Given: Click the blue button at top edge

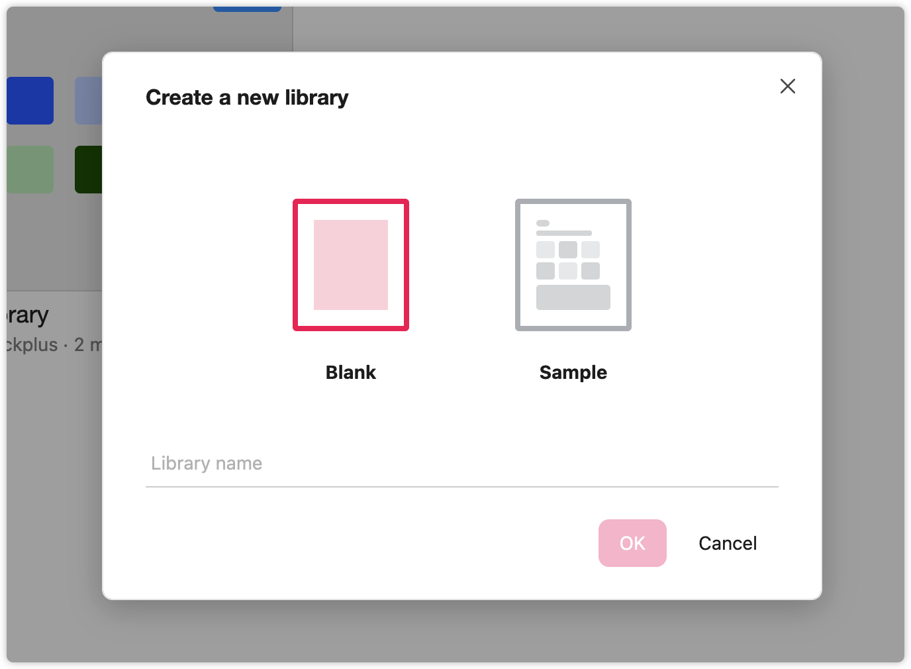Looking at the screenshot, I should tap(247, 9).
